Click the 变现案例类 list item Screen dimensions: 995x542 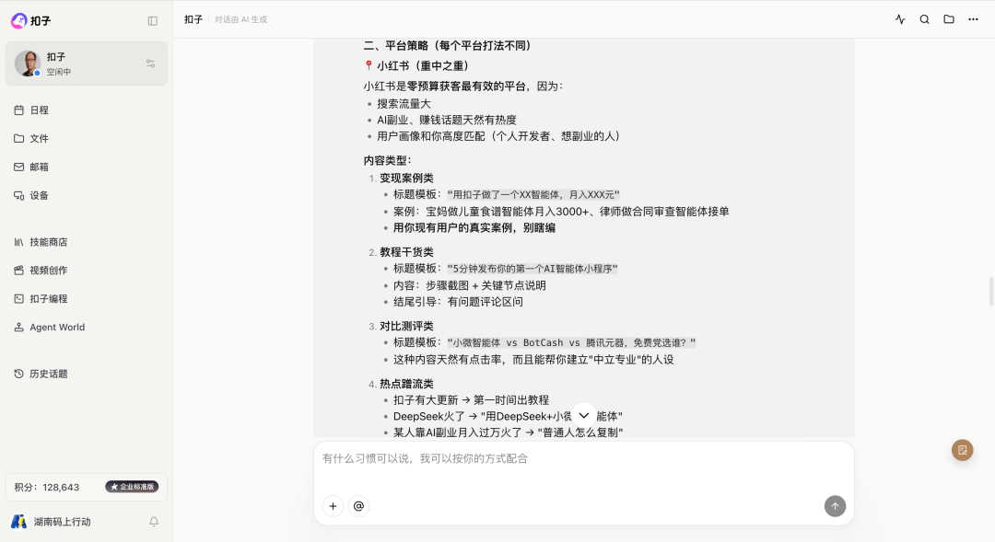coord(407,179)
